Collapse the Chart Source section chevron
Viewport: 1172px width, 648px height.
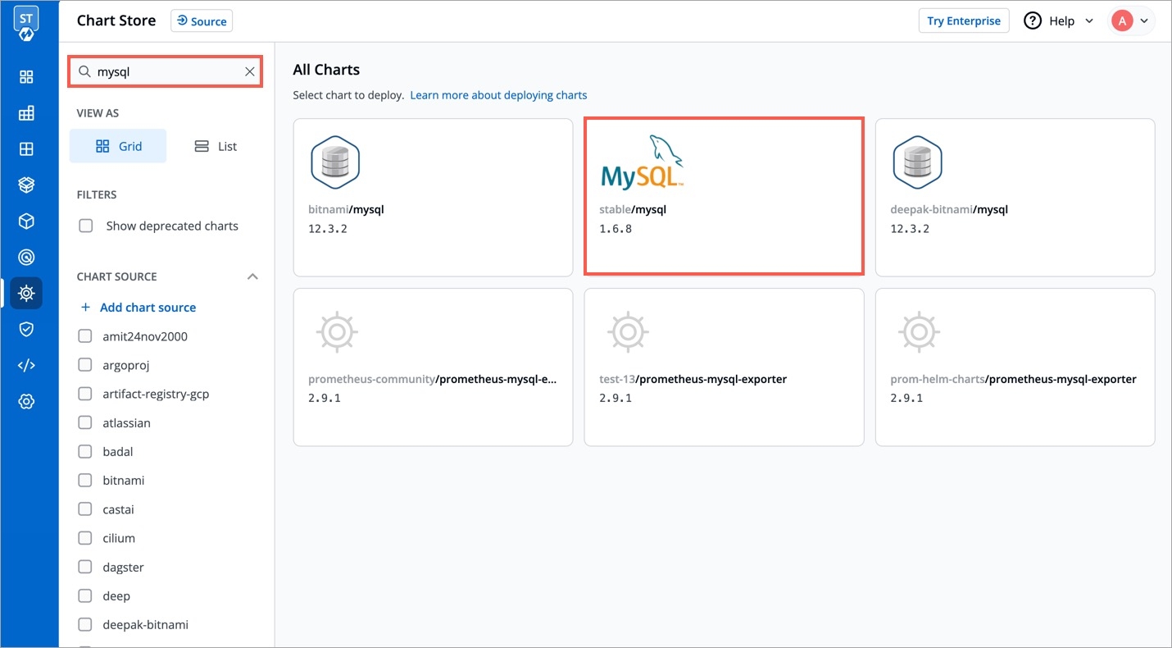[252, 276]
